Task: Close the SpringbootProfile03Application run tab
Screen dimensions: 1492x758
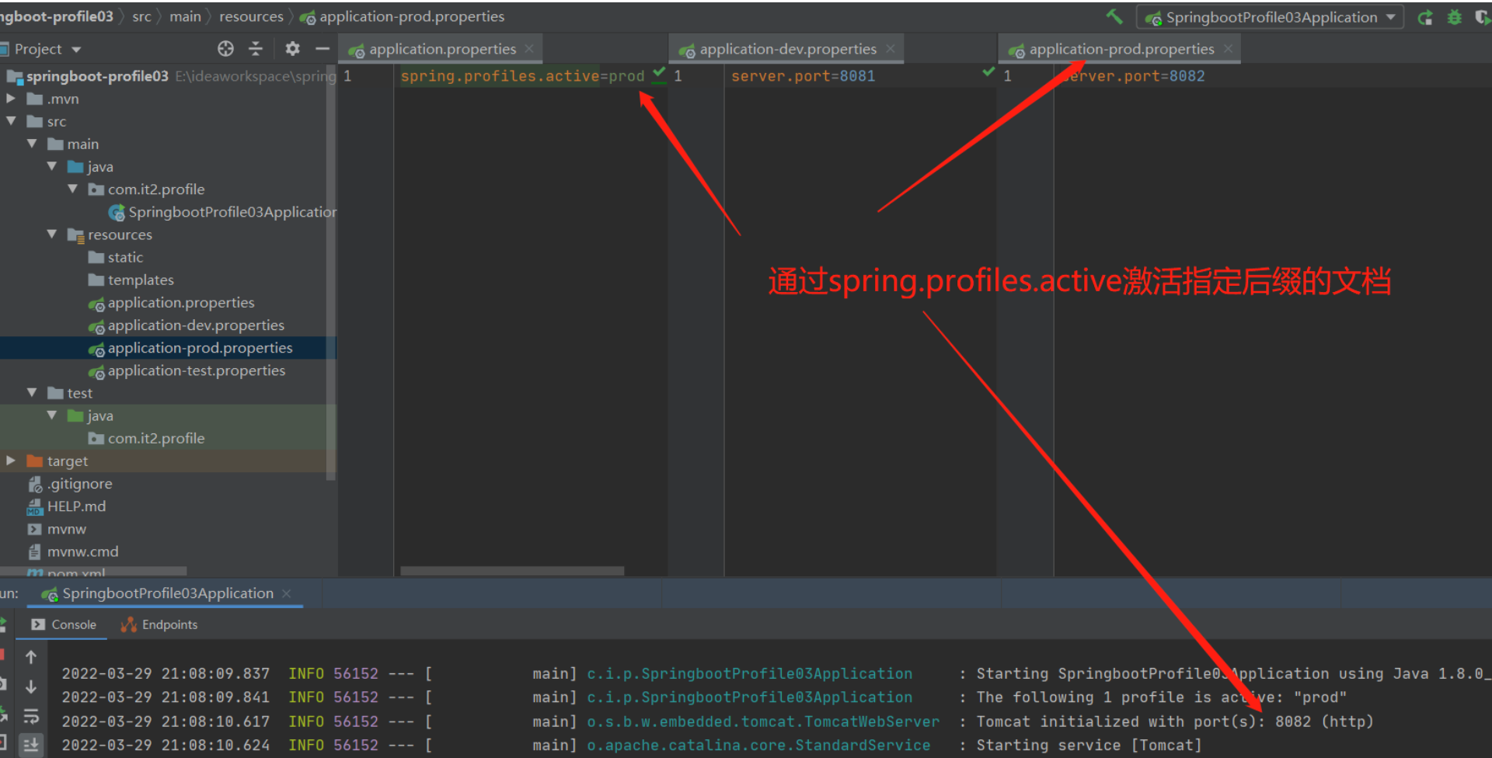Action: (x=287, y=593)
